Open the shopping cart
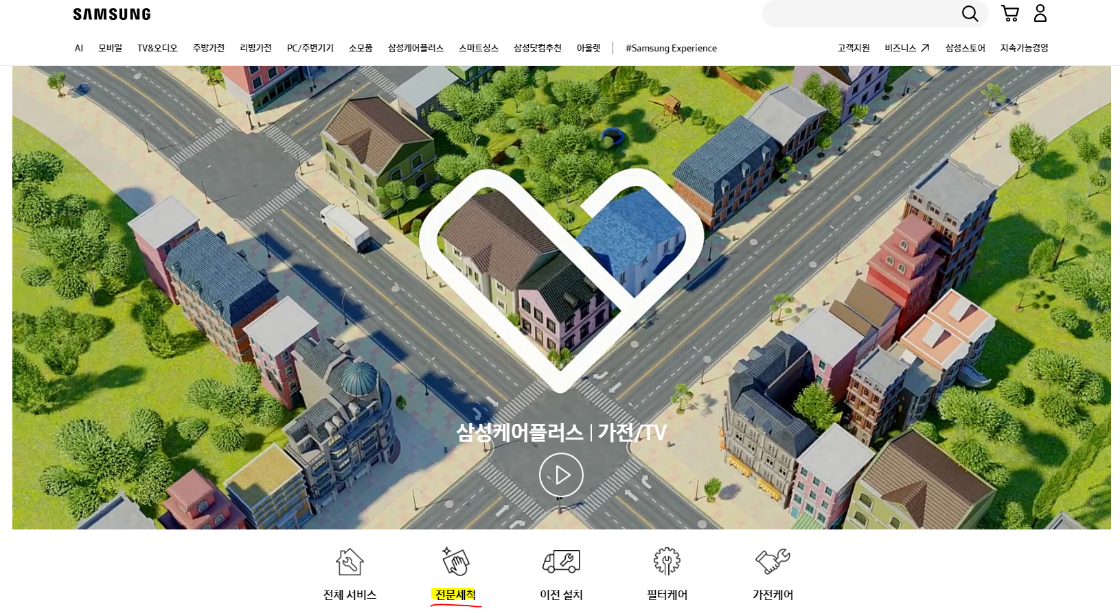Viewport: 1120px width, 609px height. tap(1009, 14)
